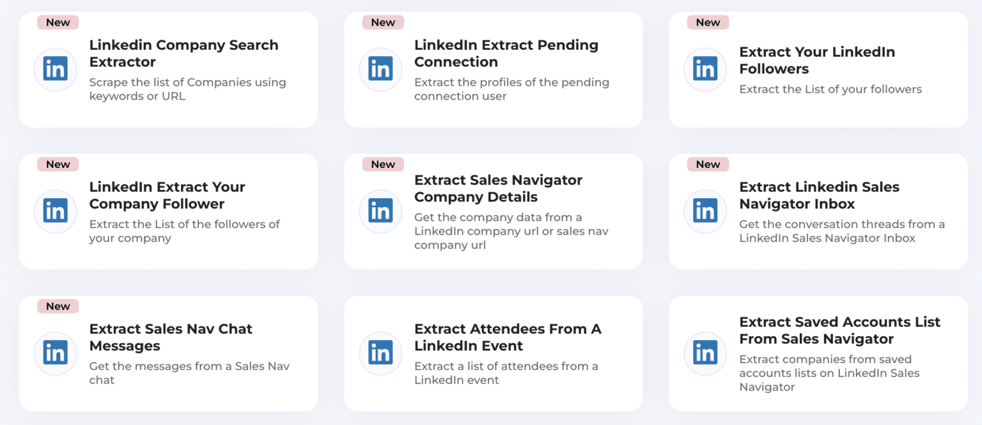Click the LinkedIn icon on Extract Your Company Follower
The image size is (982, 425).
[55, 211]
